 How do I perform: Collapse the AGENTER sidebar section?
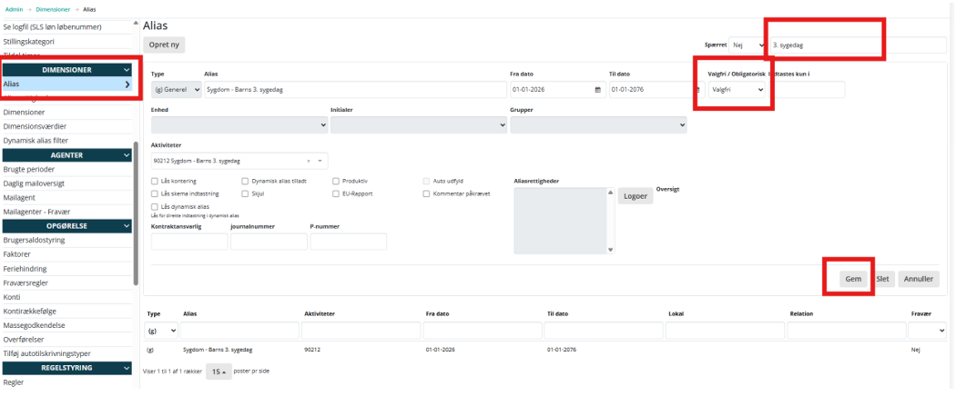coord(127,155)
